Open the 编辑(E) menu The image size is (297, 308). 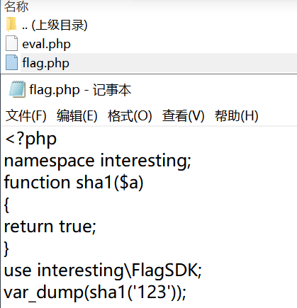pyautogui.click(x=77, y=115)
